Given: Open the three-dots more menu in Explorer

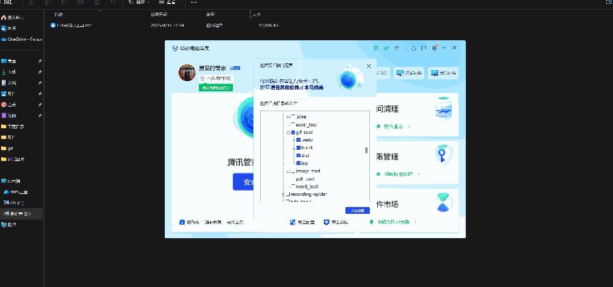Looking at the screenshot, I should click(194, 2).
